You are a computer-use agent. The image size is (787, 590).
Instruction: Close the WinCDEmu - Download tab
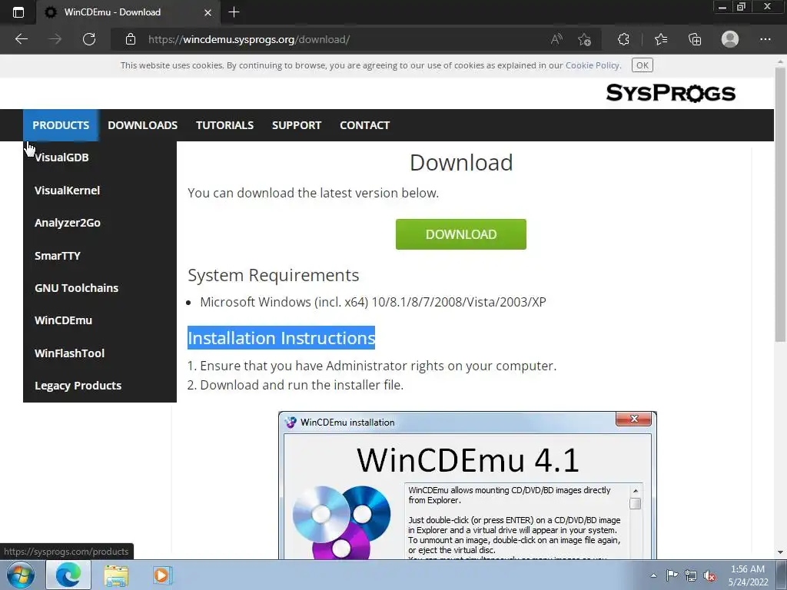[208, 12]
